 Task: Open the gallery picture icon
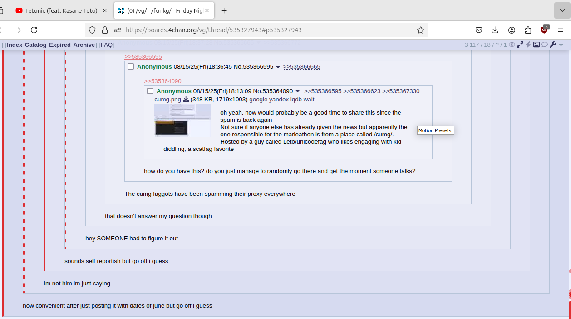(x=536, y=45)
